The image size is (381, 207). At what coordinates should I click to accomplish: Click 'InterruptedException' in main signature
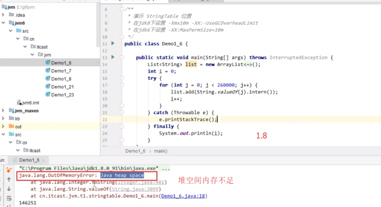(x=298, y=58)
